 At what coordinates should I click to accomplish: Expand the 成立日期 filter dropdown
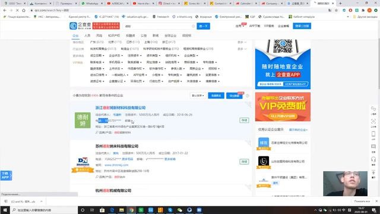97,55
